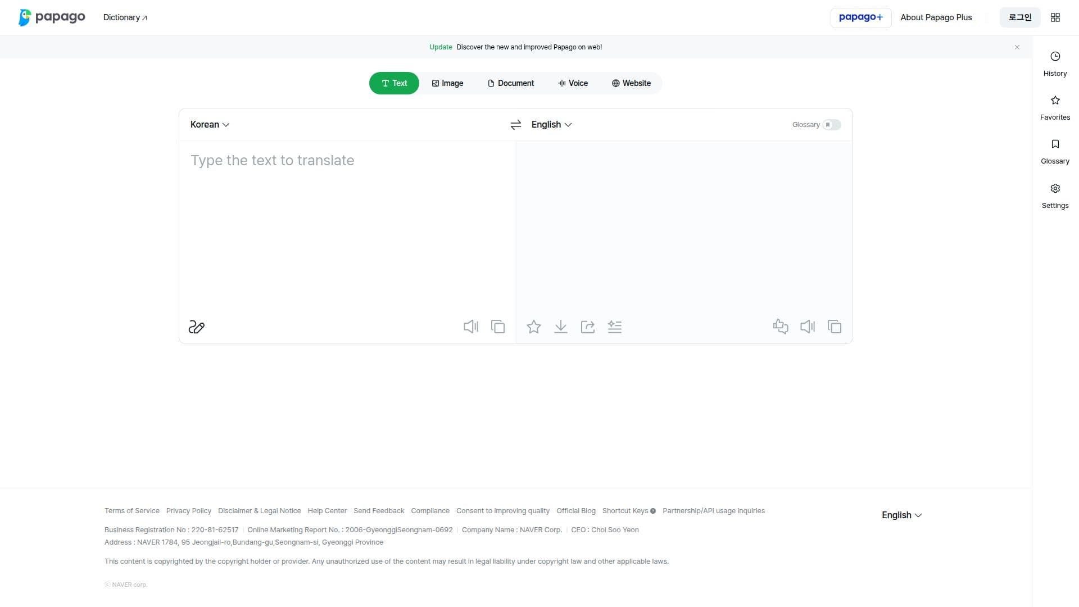
Task: Open Glossary from the right sidebar
Action: coord(1055,152)
